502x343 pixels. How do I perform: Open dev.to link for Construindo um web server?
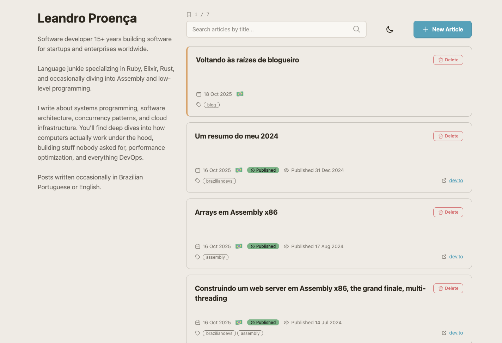[455, 333]
